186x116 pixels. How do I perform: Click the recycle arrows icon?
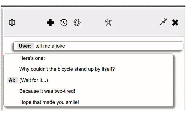point(77,23)
